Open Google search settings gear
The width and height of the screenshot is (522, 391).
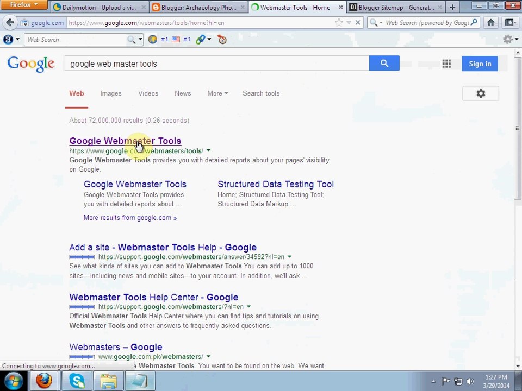tap(480, 93)
